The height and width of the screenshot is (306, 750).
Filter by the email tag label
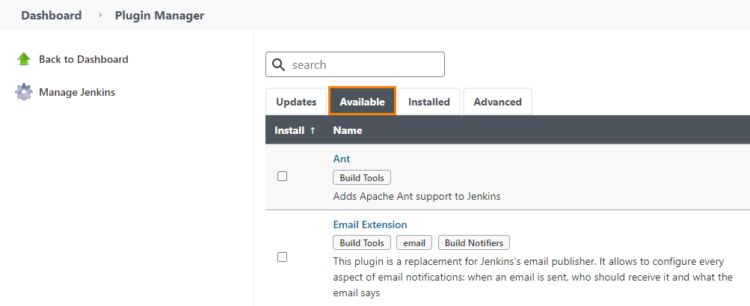414,243
